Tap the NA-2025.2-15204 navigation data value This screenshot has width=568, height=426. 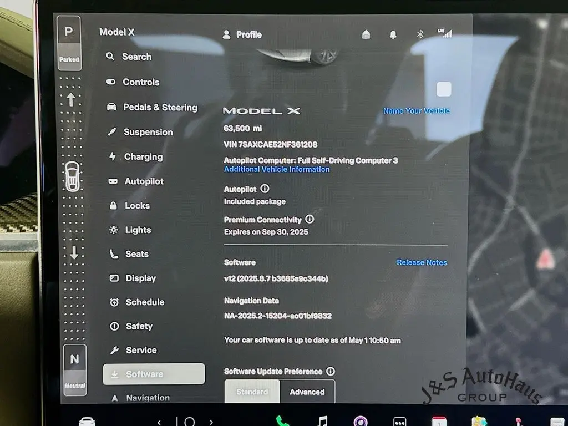278,316
